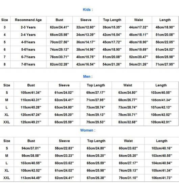Select Kids size 3 bust 62cm/24.41 cell
Image resolution: width=179 pixels, height=183 pixels.
click(x=59, y=27)
